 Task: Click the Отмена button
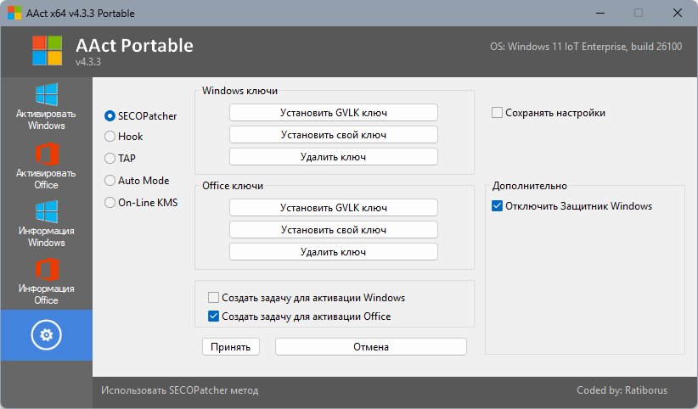(370, 346)
